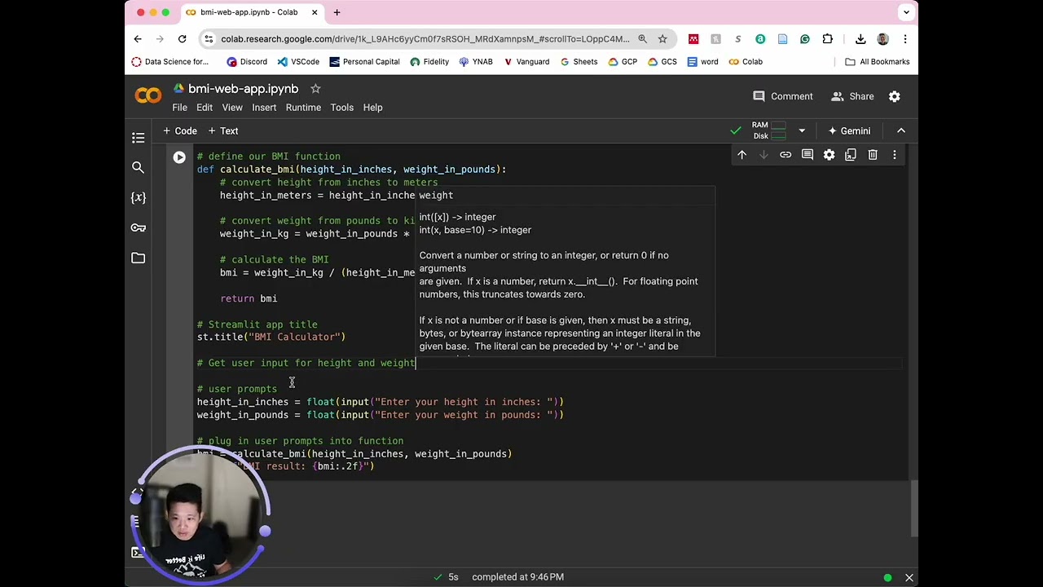
Task: Open Find and replace in the left sidebar
Action: coord(139,167)
